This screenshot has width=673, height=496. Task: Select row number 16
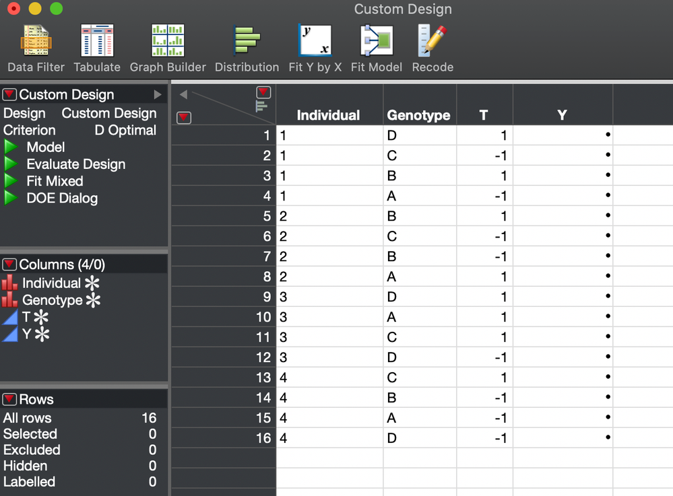pyautogui.click(x=223, y=438)
